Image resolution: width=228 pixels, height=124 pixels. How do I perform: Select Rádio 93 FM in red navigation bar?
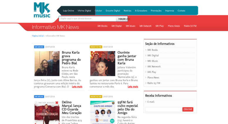pos(190,26)
